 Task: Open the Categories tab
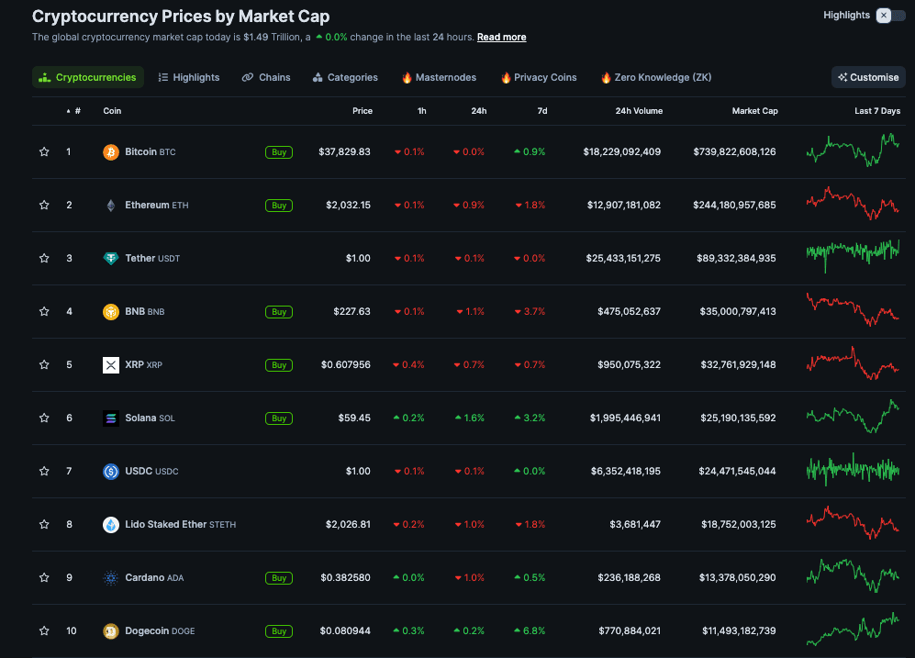click(x=345, y=78)
